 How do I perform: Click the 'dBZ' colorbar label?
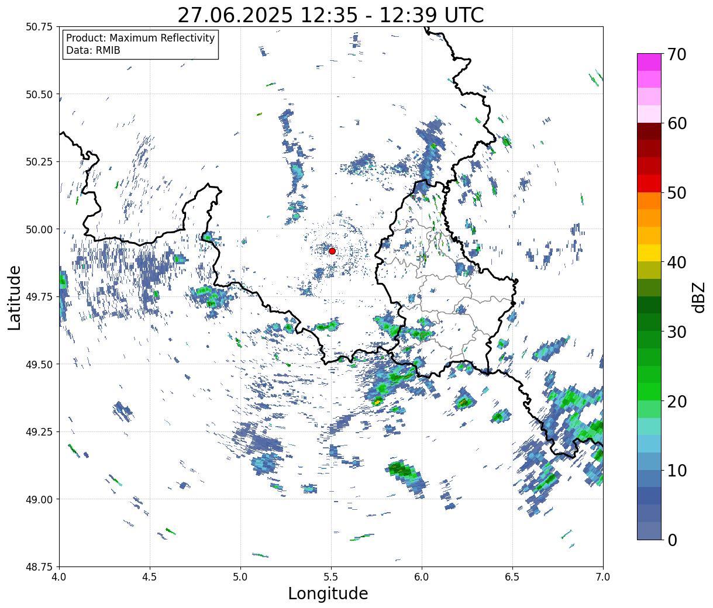tap(698, 296)
